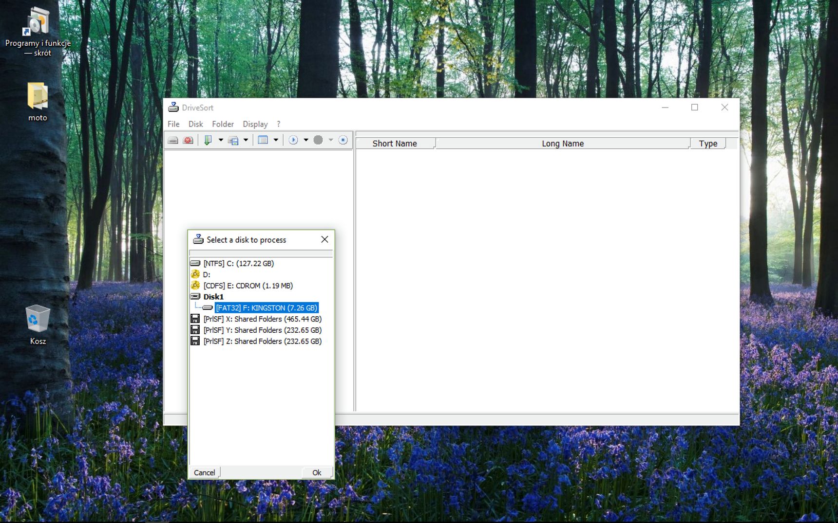Open the Folder menu
The image size is (838, 523).
point(223,124)
